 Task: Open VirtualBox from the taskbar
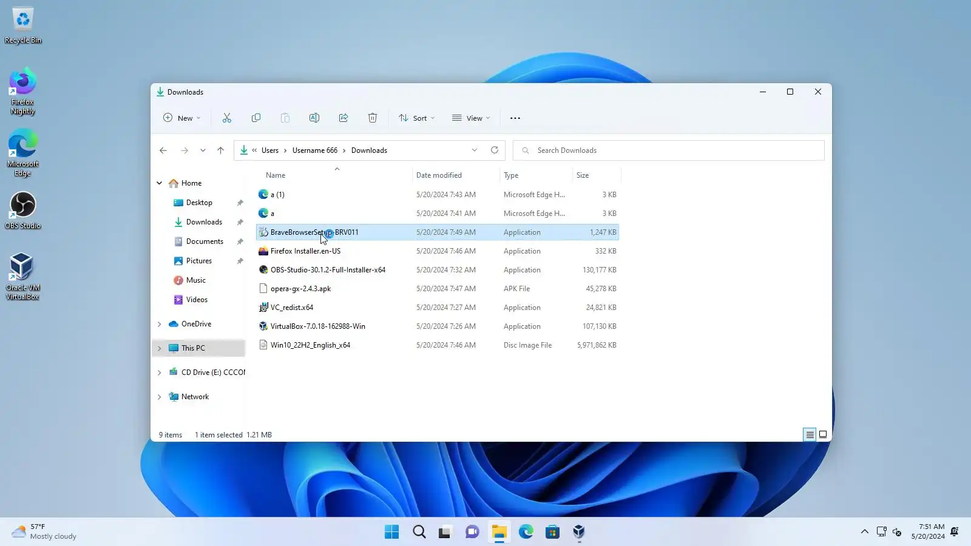coord(579,532)
